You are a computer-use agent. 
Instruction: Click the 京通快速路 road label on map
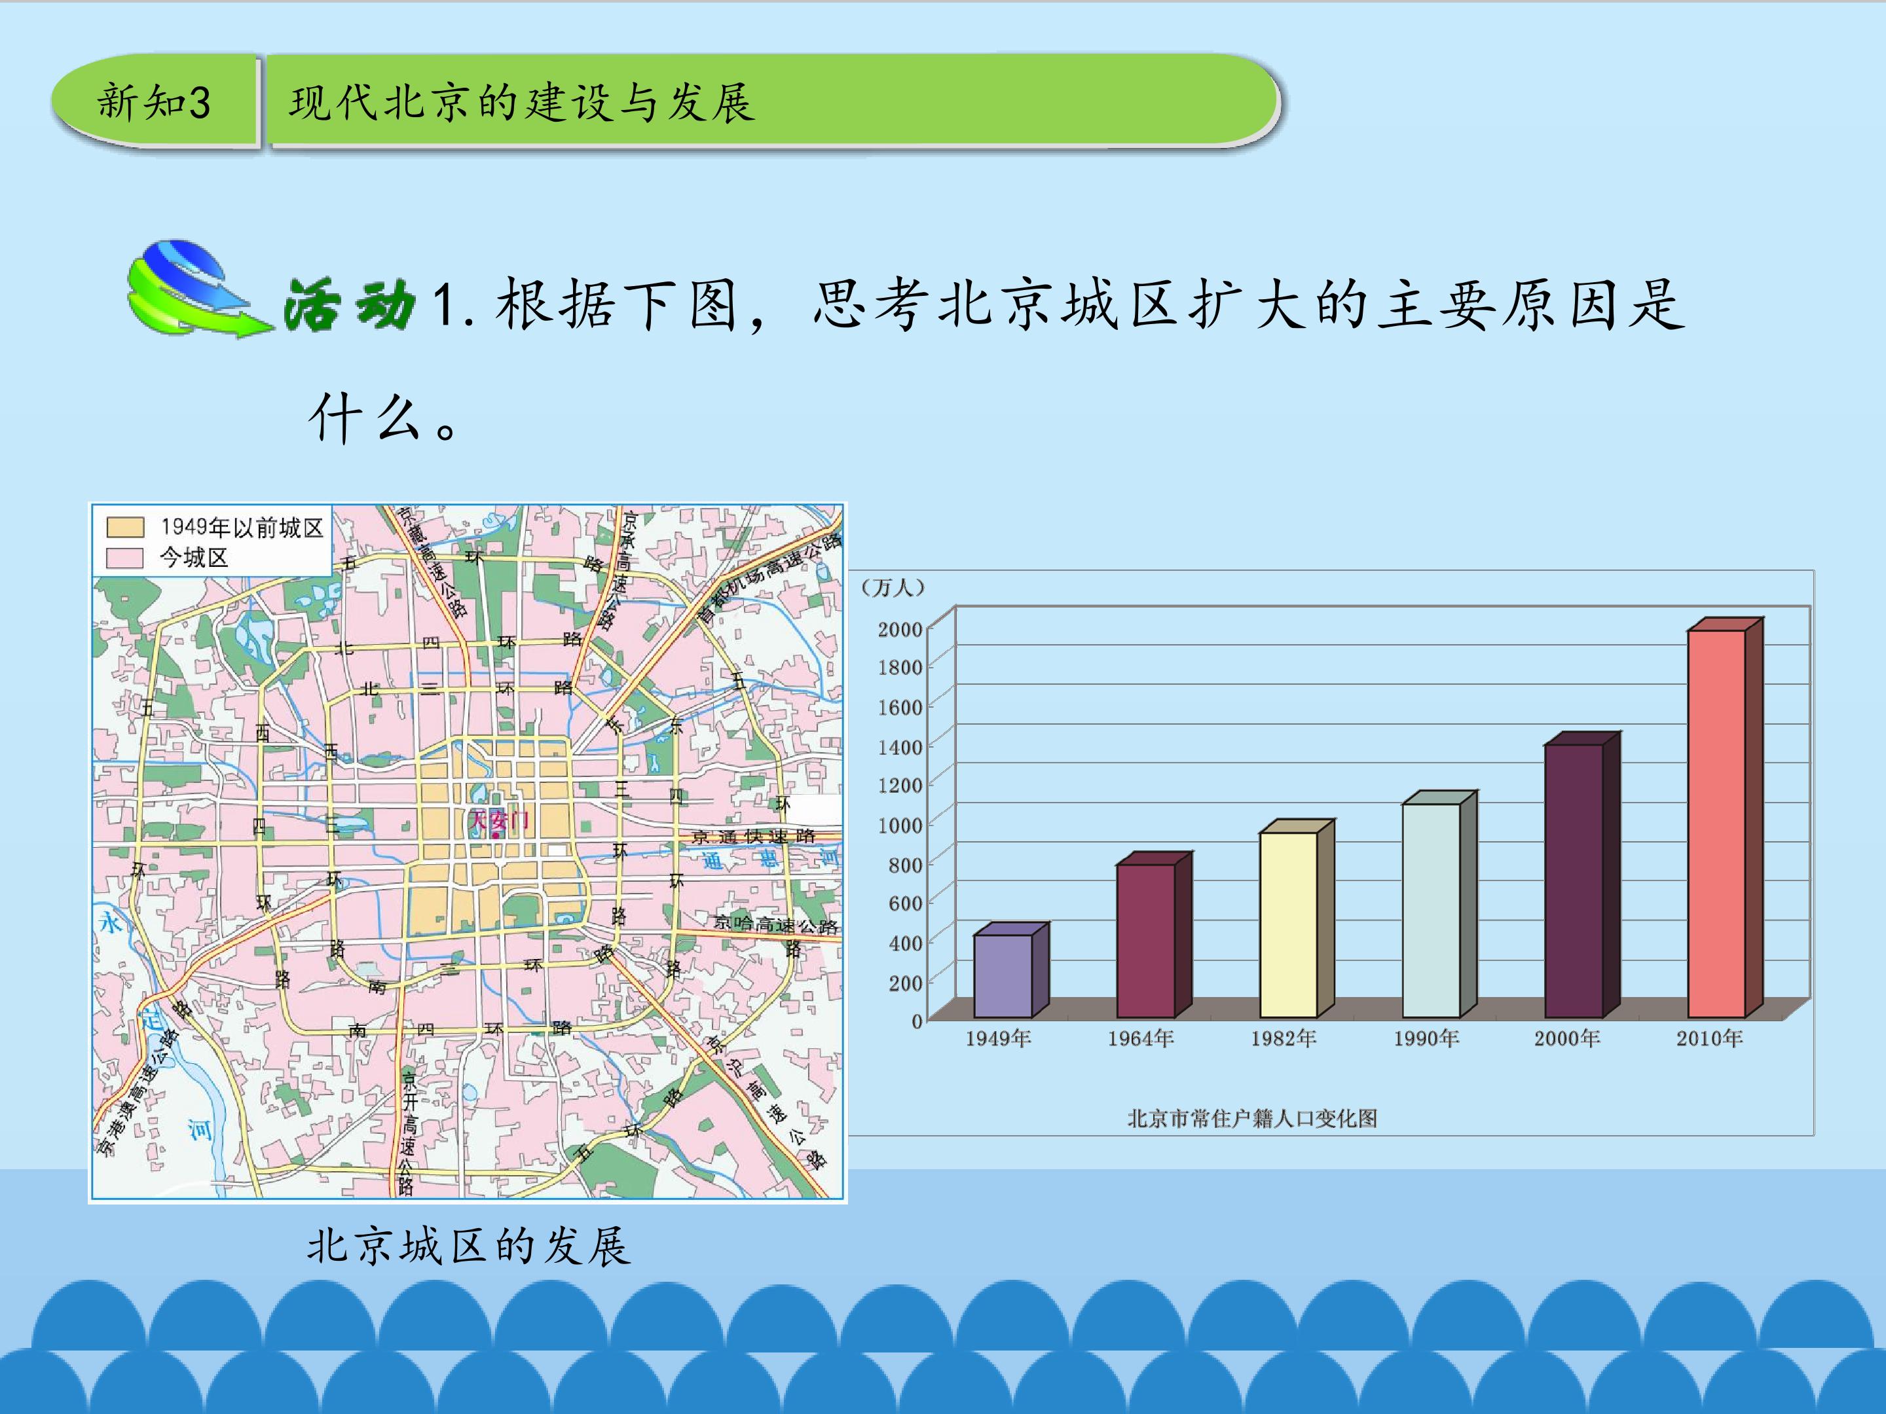(753, 836)
